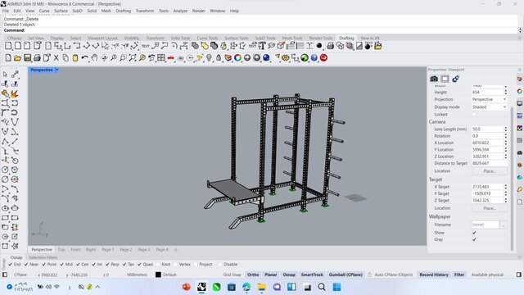
Task: Open the Drafting menu
Action: [124, 11]
